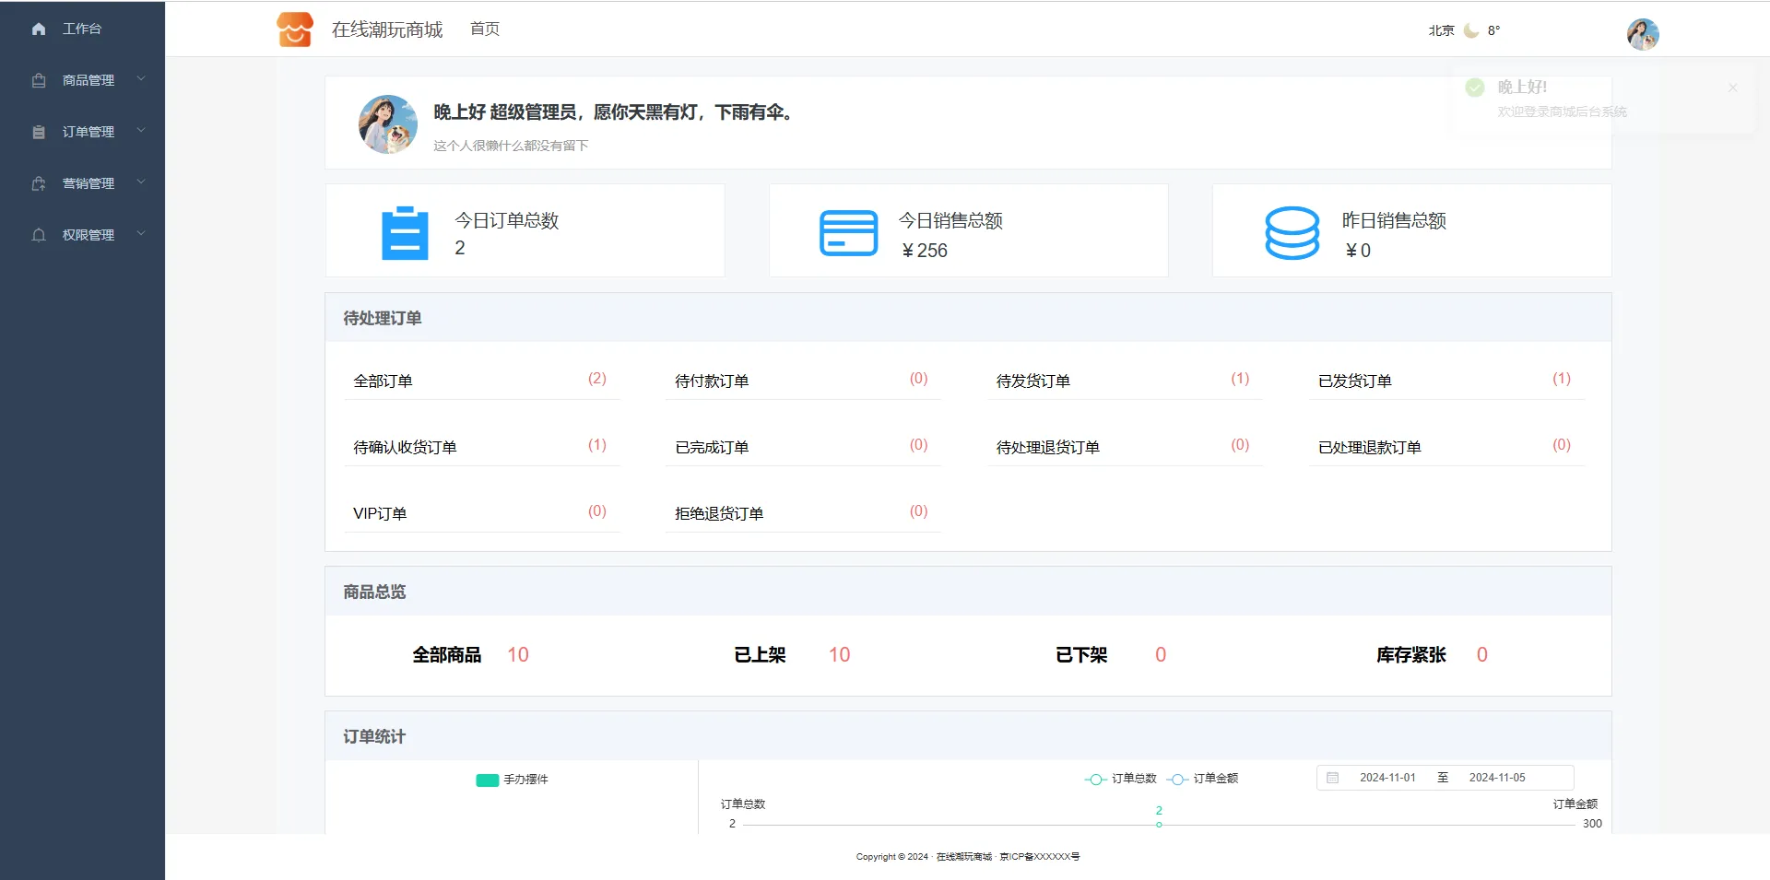Click the bell icon for 权限管理
Viewport: 1770px width, 880px height.
39,235
